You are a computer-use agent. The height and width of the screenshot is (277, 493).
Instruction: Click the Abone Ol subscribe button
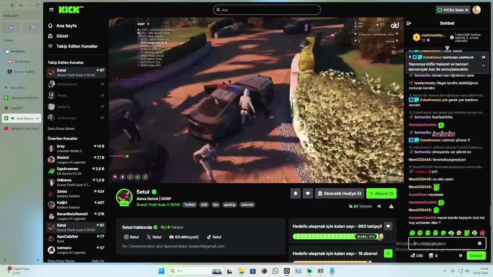381,194
